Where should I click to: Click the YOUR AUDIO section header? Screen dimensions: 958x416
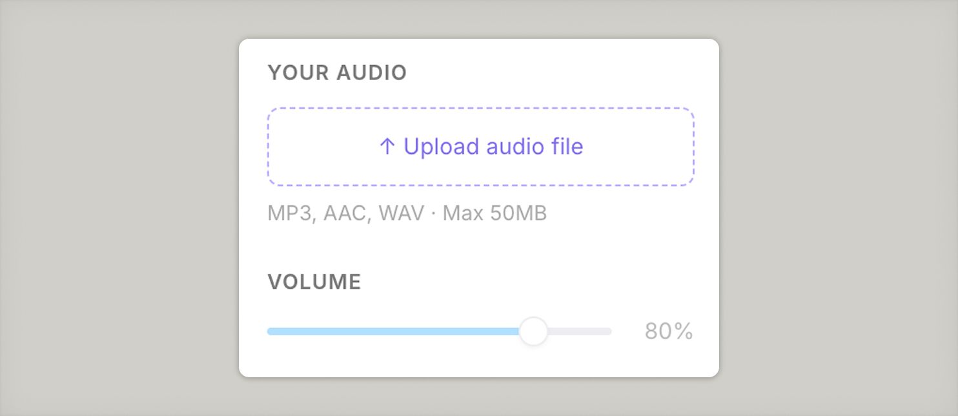tap(338, 73)
